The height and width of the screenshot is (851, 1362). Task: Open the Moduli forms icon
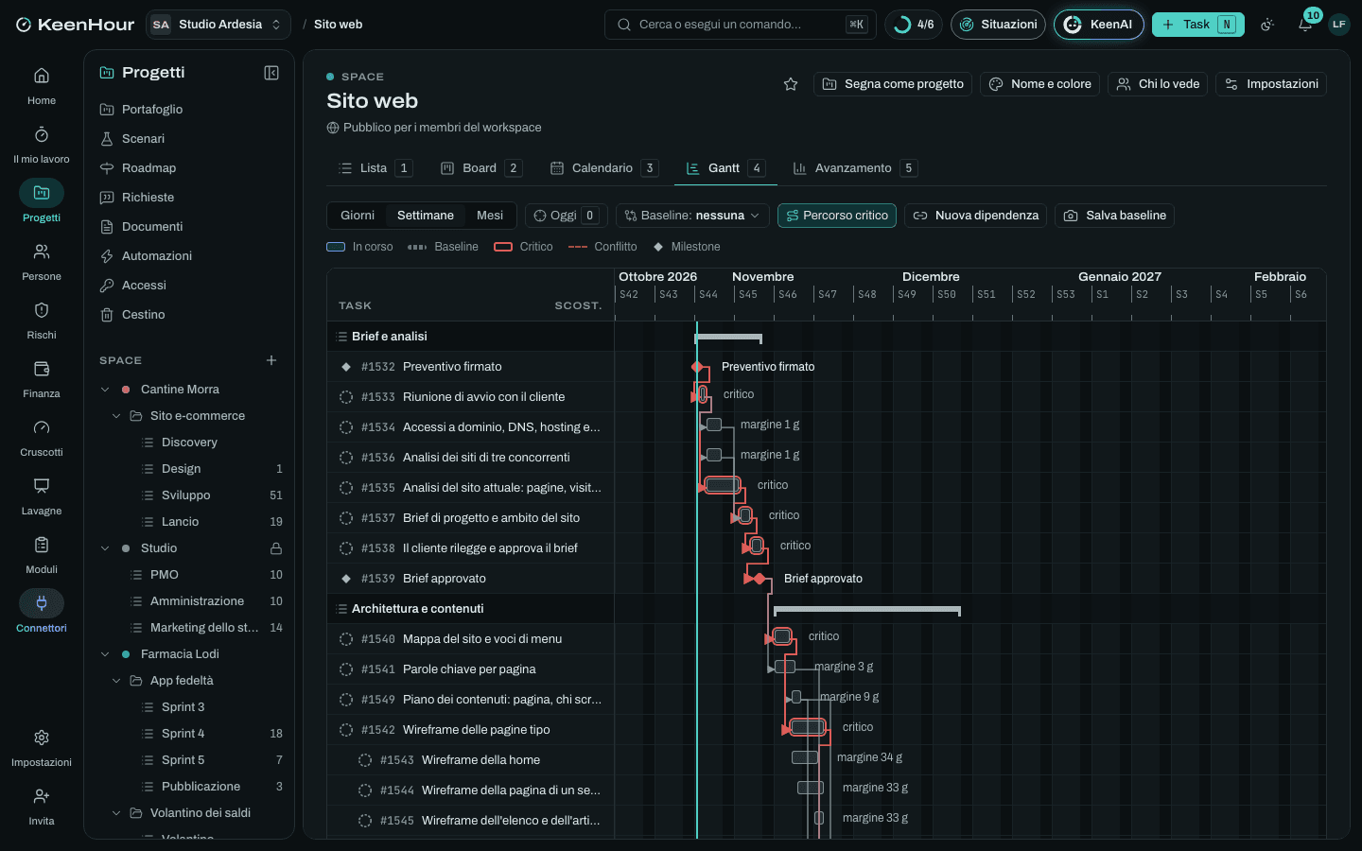coord(42,545)
